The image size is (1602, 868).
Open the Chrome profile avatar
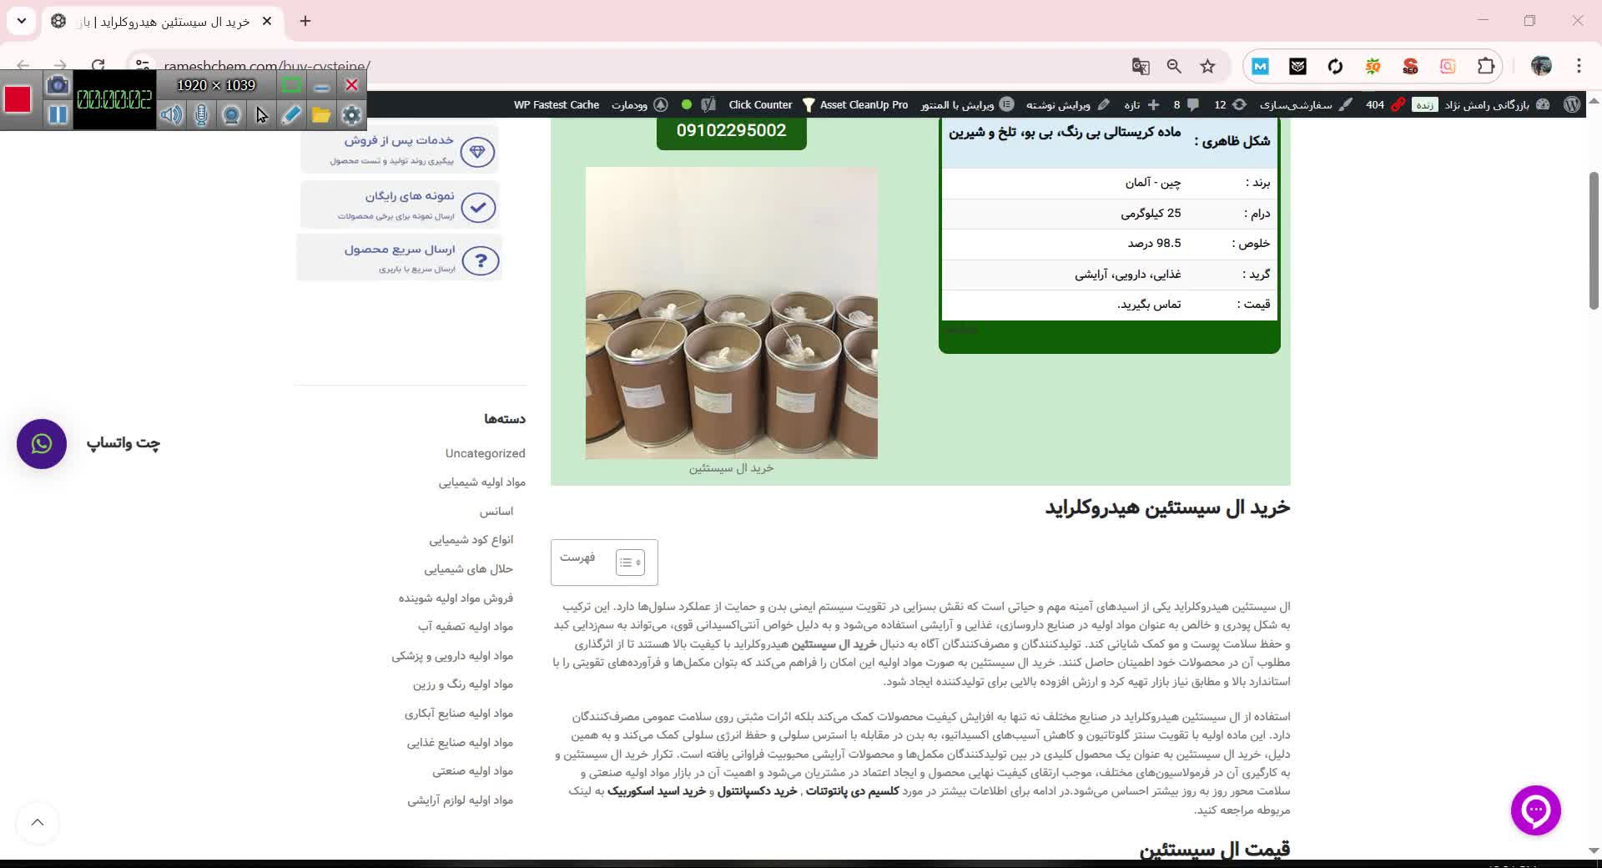click(x=1541, y=66)
